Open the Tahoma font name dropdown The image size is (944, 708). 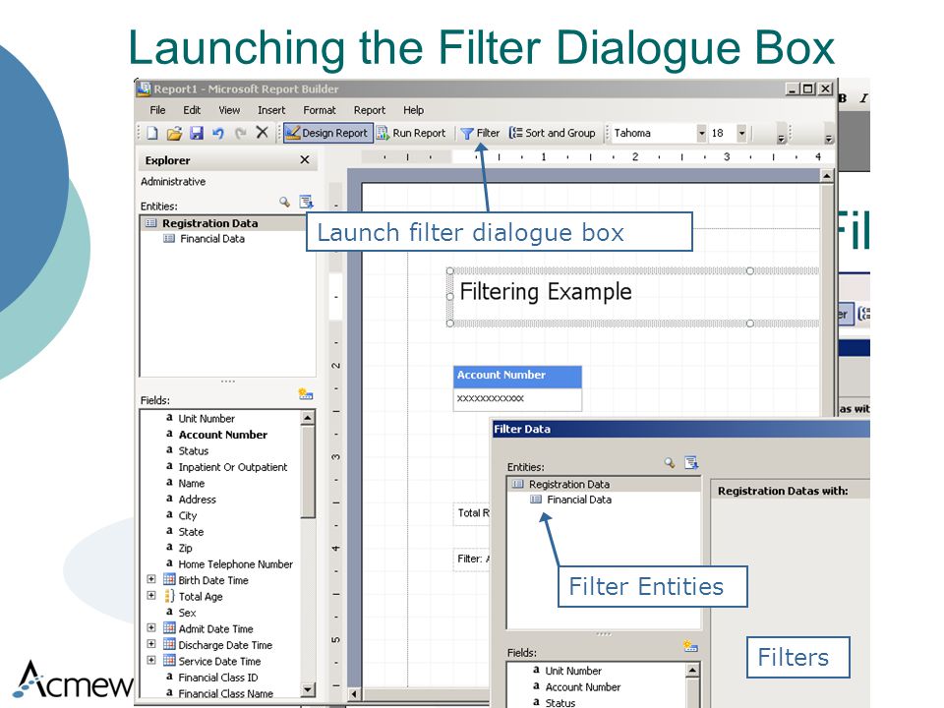(x=701, y=133)
